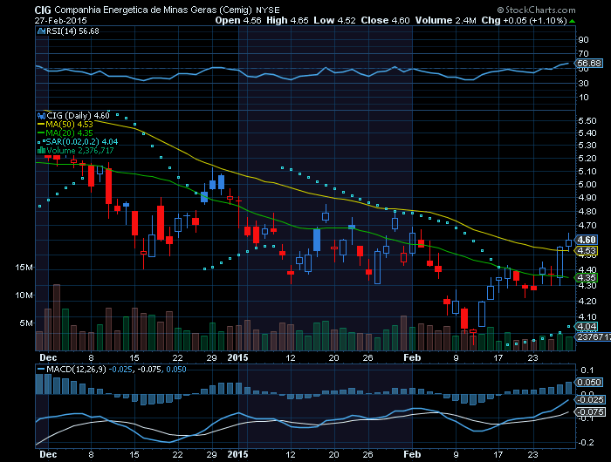Click the Dec label under the price chart
The image size is (611, 462).
point(48,357)
